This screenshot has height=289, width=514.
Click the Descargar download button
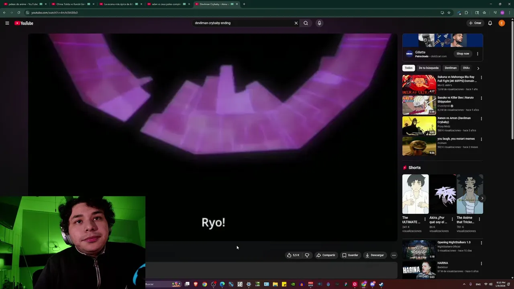375,255
